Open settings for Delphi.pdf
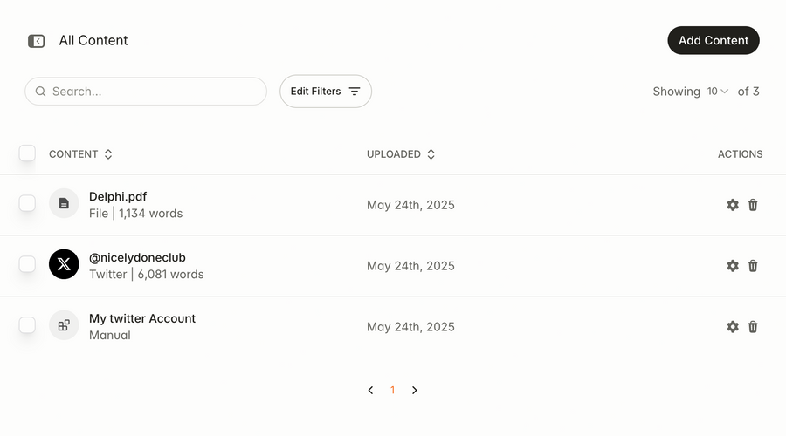Image resolution: width=786 pixels, height=436 pixels. click(x=733, y=205)
